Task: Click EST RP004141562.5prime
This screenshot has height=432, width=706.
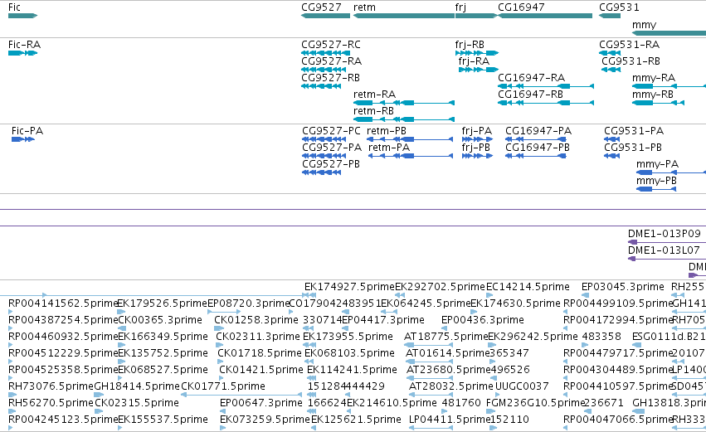Action: [x=63, y=303]
